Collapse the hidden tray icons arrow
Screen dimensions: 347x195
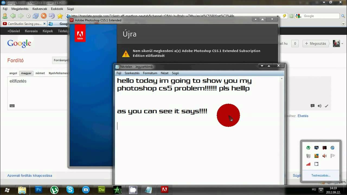(321, 190)
